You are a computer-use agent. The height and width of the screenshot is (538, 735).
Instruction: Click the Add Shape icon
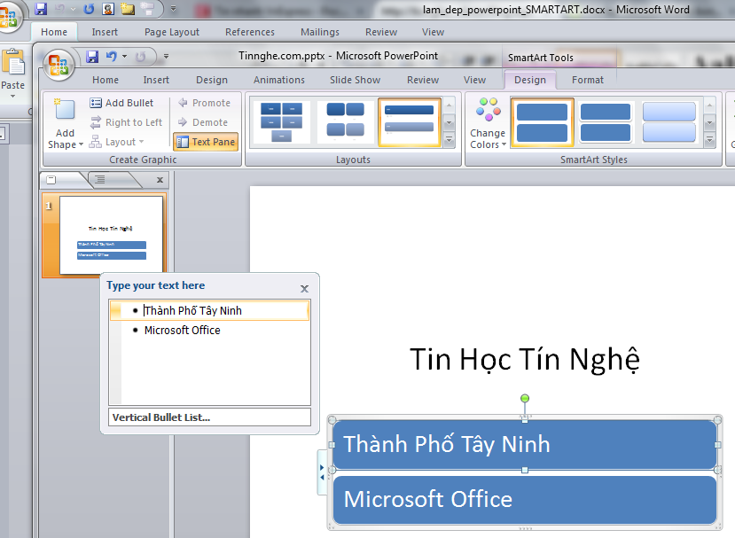click(x=65, y=110)
